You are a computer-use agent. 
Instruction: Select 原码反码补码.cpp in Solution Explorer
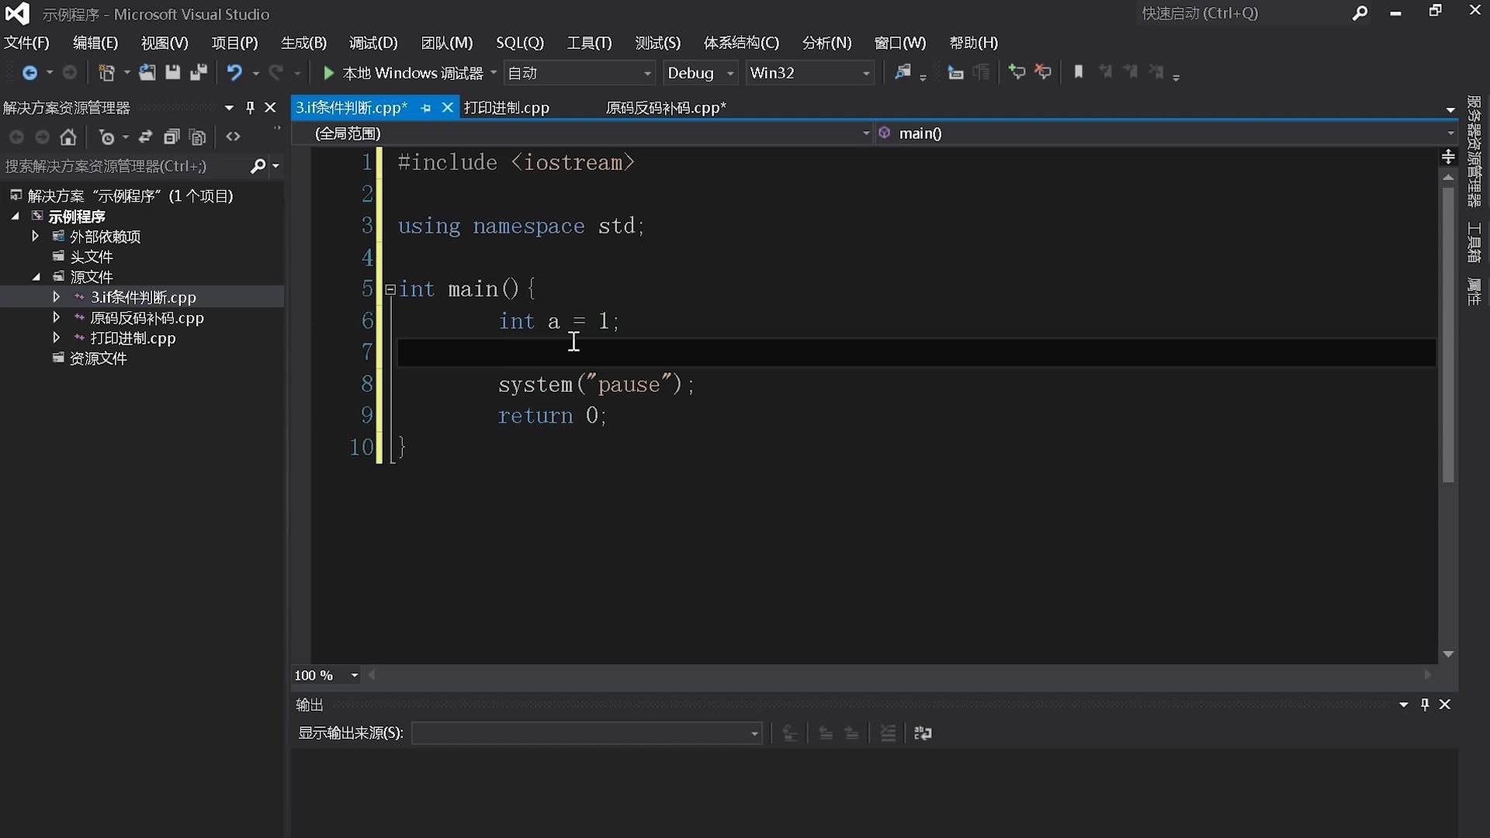147,317
